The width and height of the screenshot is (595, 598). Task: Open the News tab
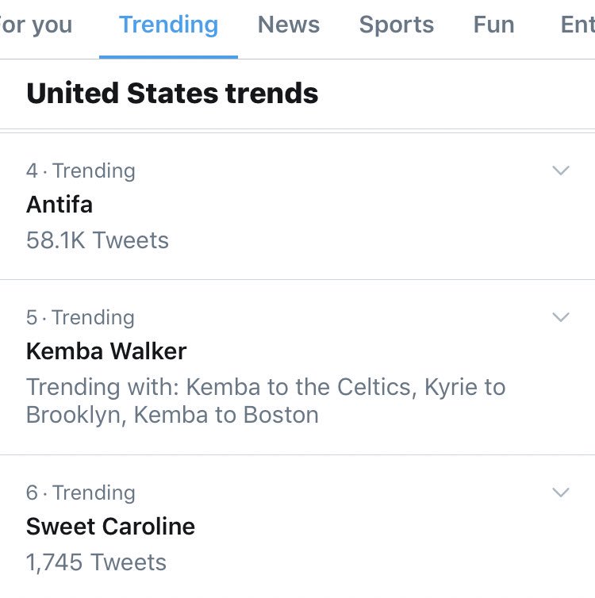click(x=289, y=25)
